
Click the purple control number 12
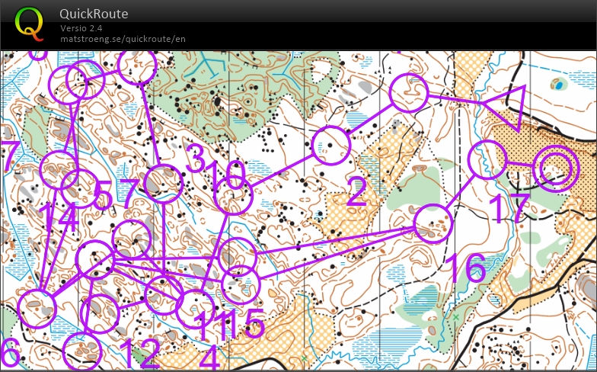coord(140,353)
